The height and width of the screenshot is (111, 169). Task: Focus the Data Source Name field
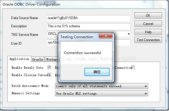tap(88, 18)
